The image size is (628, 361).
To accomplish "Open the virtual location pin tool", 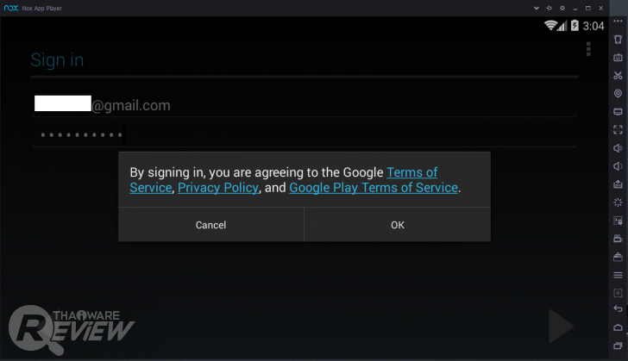I will (x=618, y=93).
